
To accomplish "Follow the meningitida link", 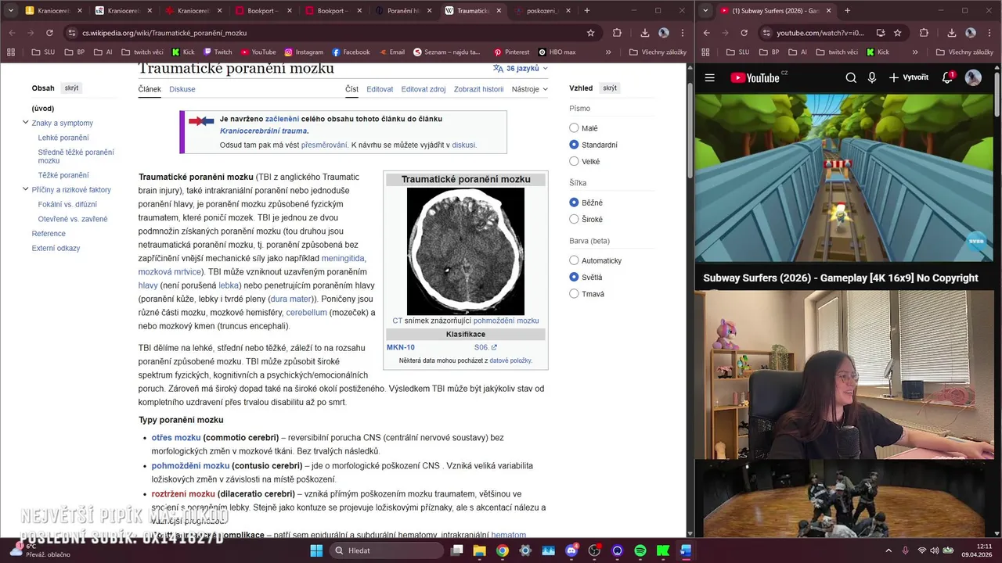I will [x=343, y=258].
